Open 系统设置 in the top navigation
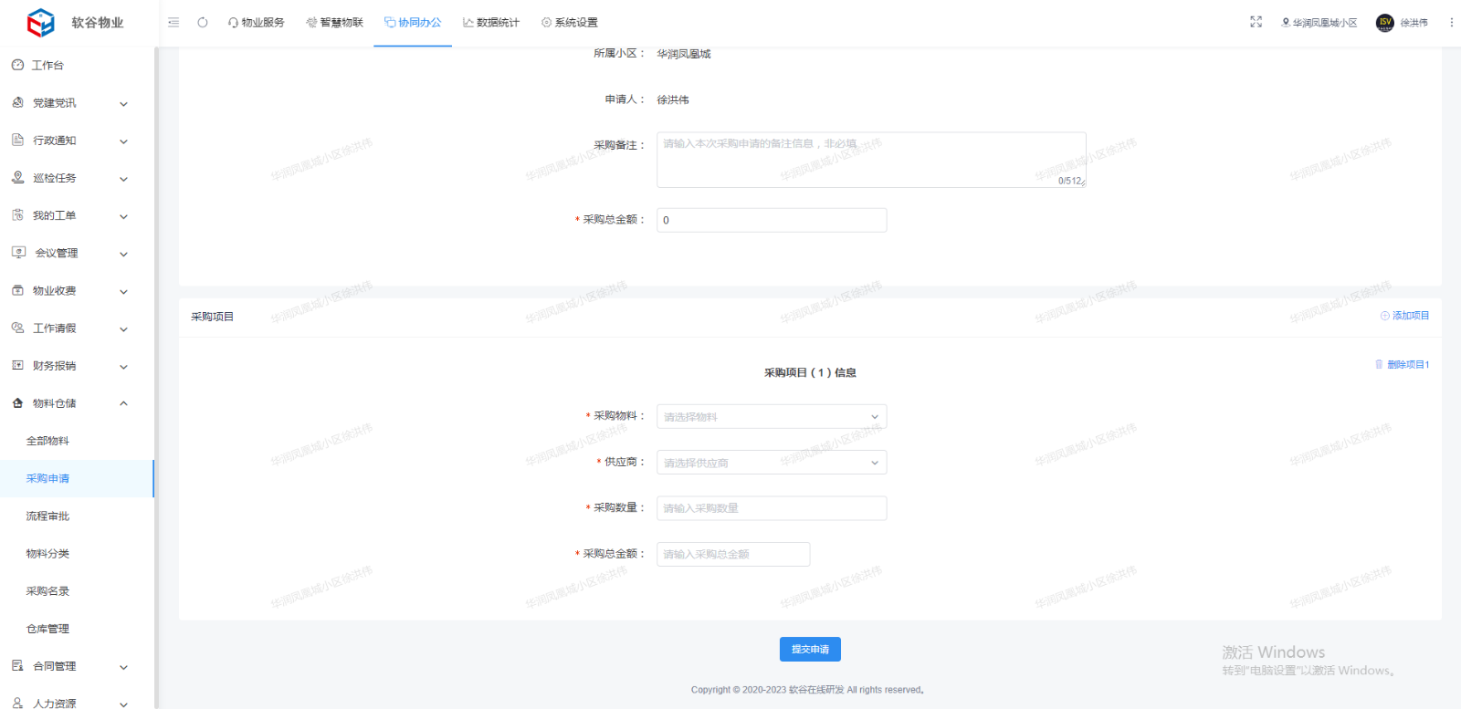1461x709 pixels. click(570, 23)
